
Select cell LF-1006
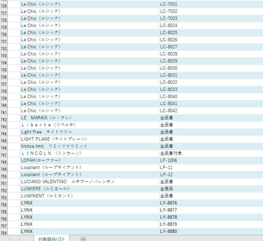(211, 160)
